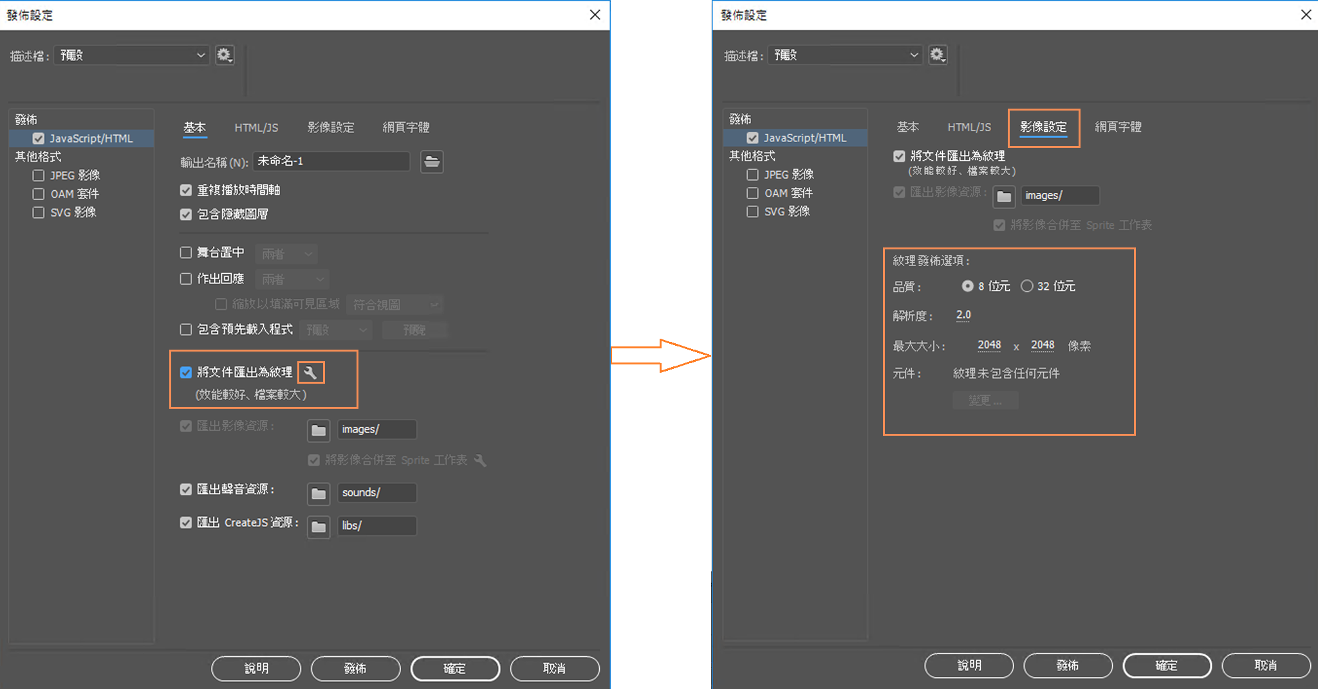Open 描述檔 profile dropdown in left dialog
The height and width of the screenshot is (689, 1318).
[131, 55]
